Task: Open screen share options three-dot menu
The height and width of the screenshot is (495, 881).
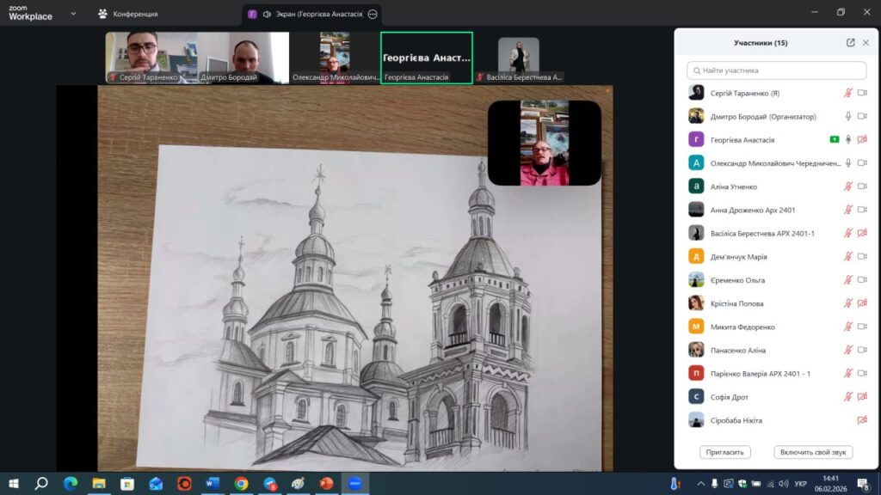Action: click(x=372, y=14)
